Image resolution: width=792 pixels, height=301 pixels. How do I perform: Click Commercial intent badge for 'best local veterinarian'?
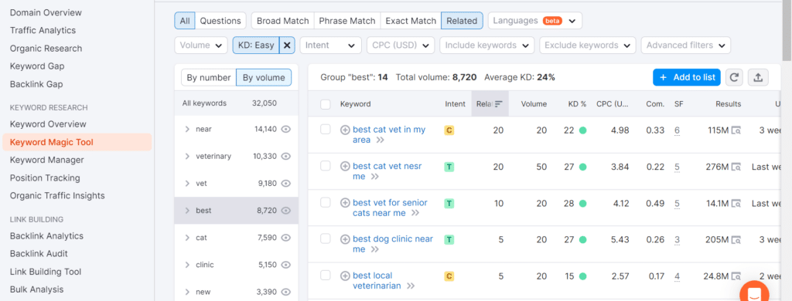coord(449,276)
